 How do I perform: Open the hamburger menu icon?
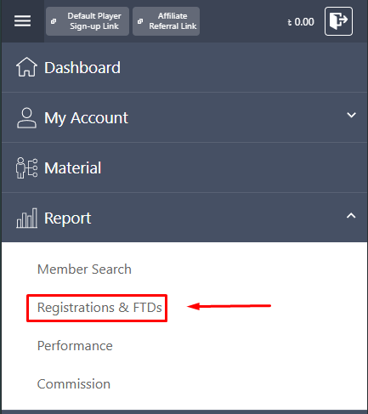point(23,21)
